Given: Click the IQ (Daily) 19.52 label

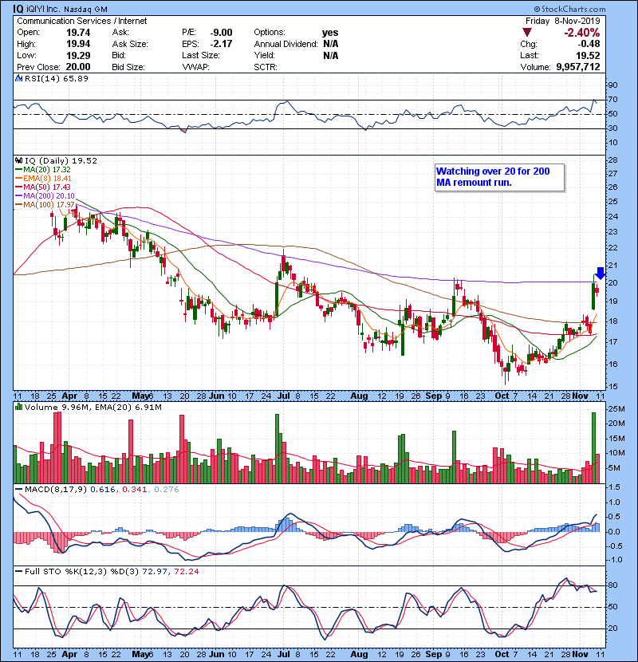Looking at the screenshot, I should 61,161.
